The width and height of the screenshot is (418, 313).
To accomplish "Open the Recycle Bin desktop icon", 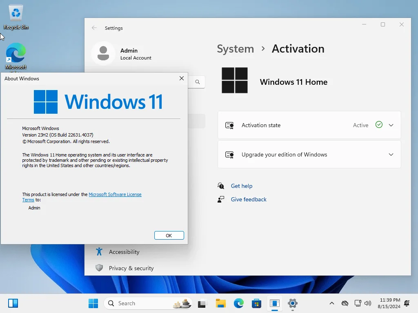I will click(x=16, y=17).
